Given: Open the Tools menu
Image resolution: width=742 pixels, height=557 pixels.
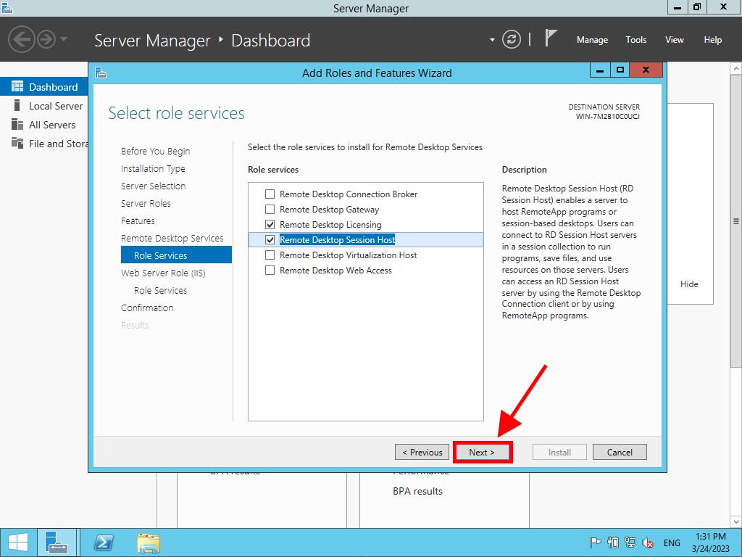Looking at the screenshot, I should click(636, 40).
